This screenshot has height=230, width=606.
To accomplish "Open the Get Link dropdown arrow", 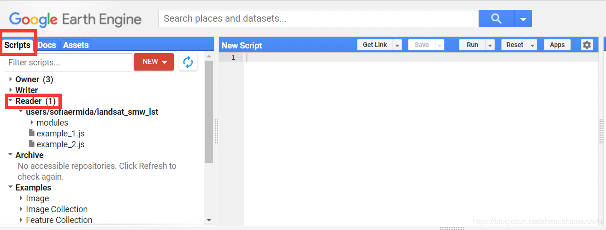I will click(397, 45).
